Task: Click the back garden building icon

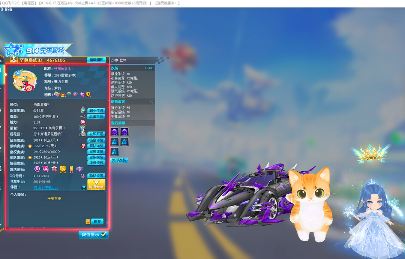Action: 82,134
